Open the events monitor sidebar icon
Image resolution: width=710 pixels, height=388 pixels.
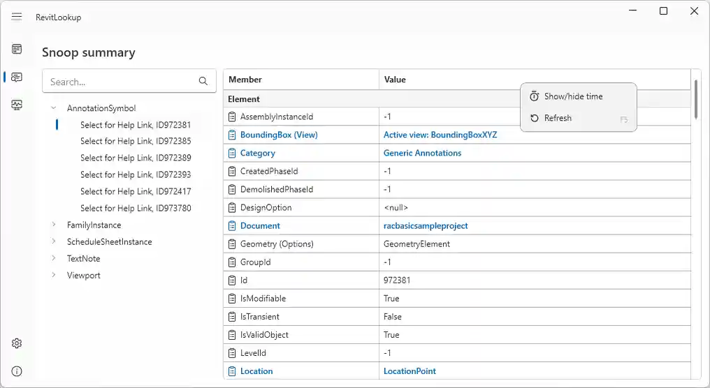coord(17,105)
